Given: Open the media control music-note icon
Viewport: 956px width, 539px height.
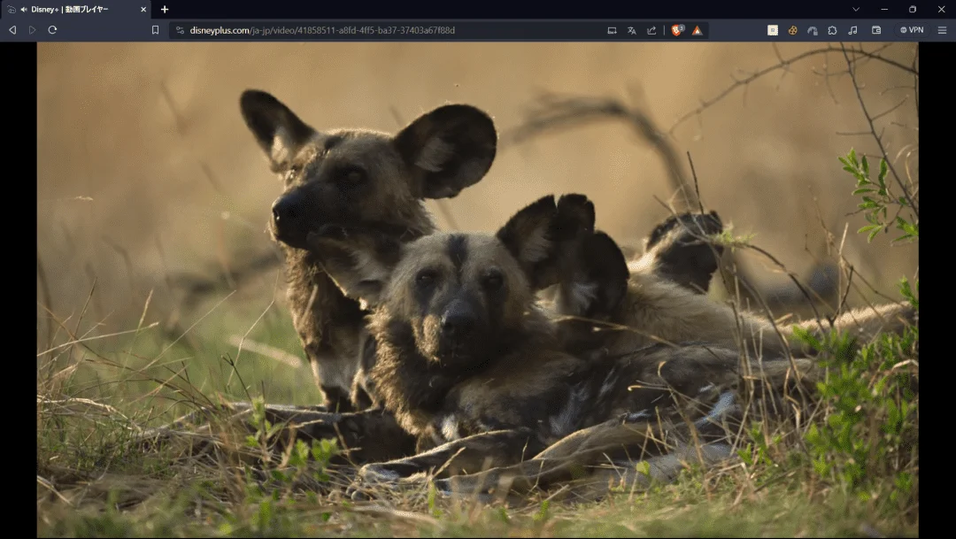Looking at the screenshot, I should point(853,30).
